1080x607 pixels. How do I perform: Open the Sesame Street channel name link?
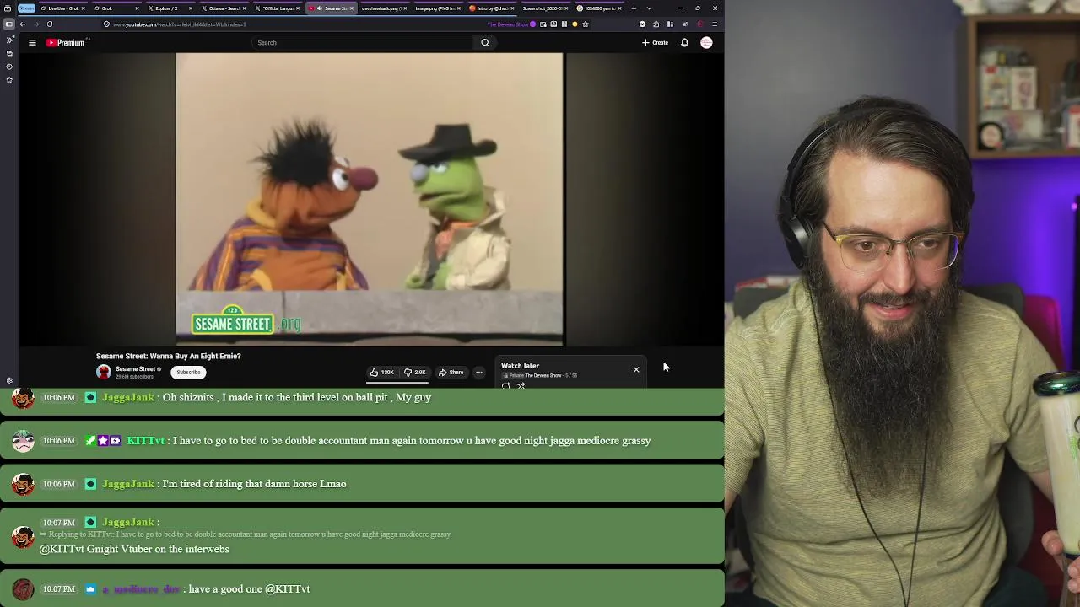[x=135, y=369]
